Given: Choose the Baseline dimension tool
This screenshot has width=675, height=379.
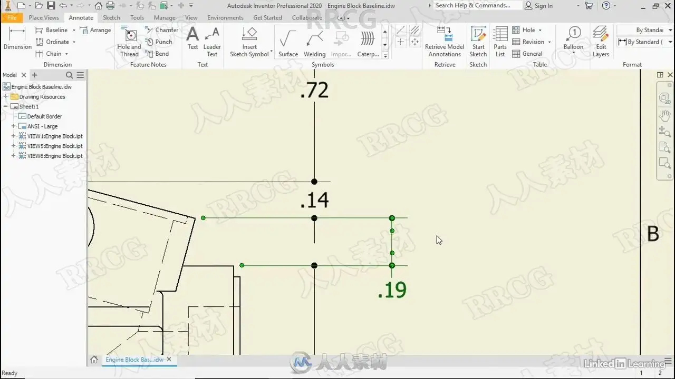Looking at the screenshot, I should pos(51,30).
